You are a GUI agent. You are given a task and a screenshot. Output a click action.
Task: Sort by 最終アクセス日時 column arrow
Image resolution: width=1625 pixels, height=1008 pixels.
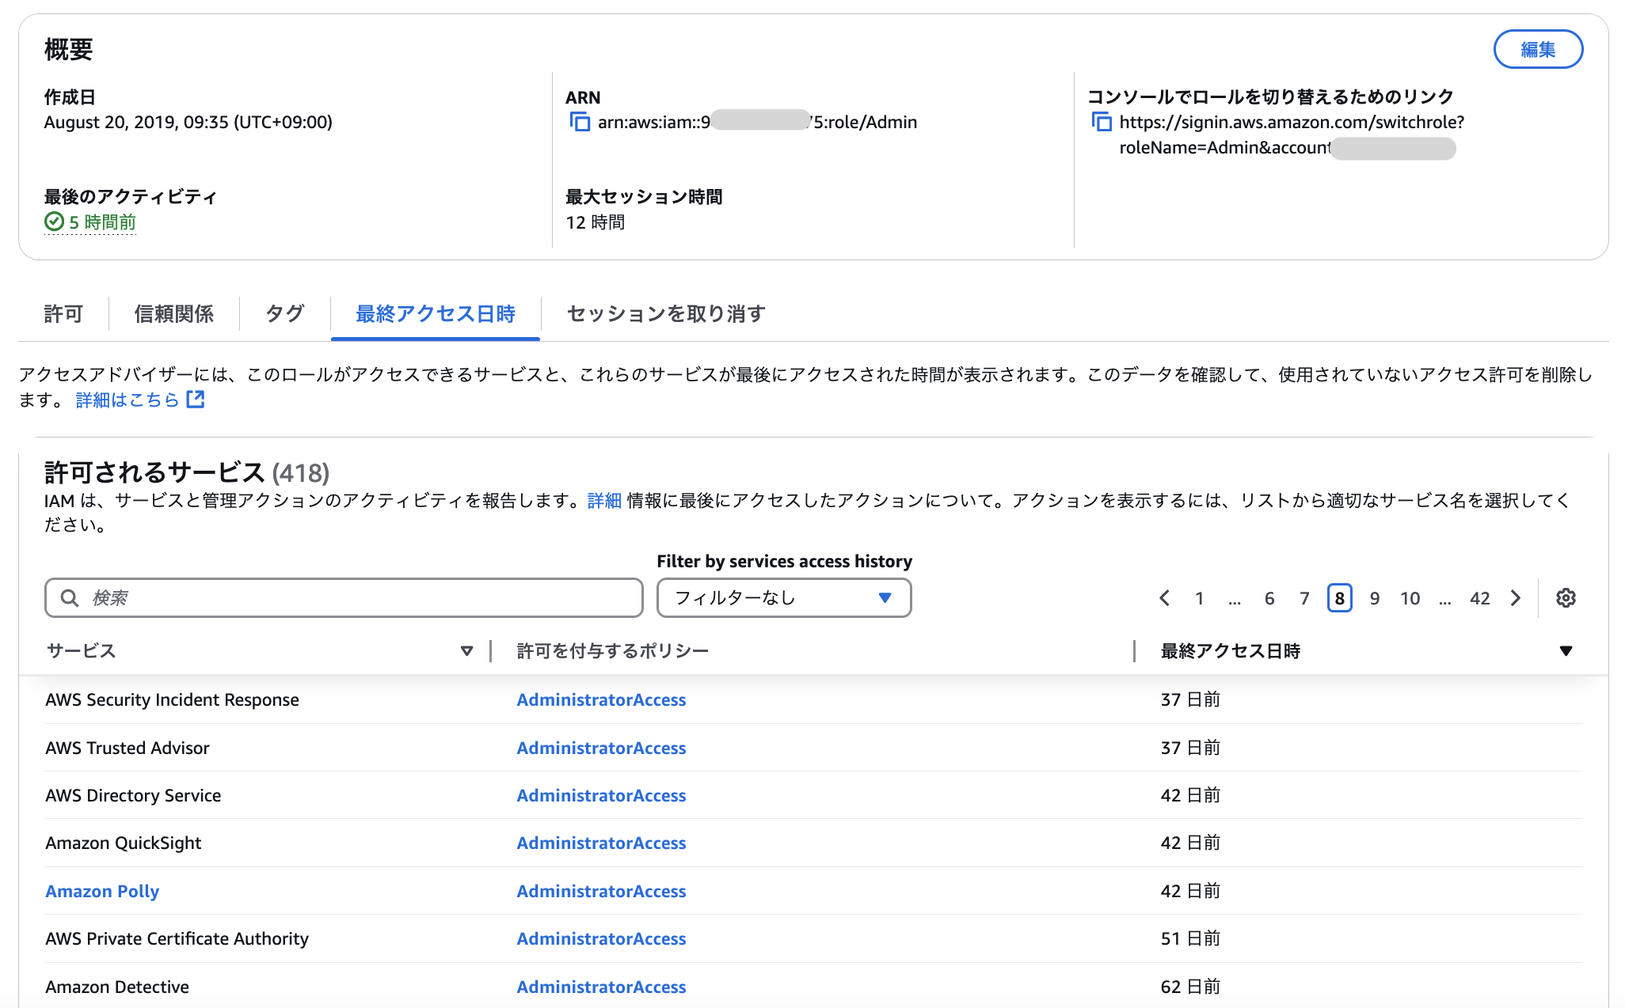(x=1565, y=650)
